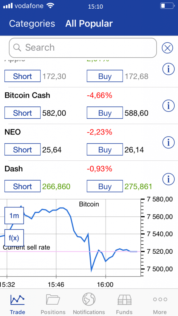Open the Trade tab chart icon
This screenshot has width=178, height=316.
(x=18, y=299)
